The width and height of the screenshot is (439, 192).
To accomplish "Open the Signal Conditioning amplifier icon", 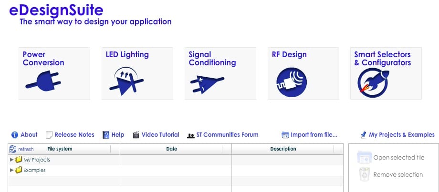I will click(x=206, y=83).
